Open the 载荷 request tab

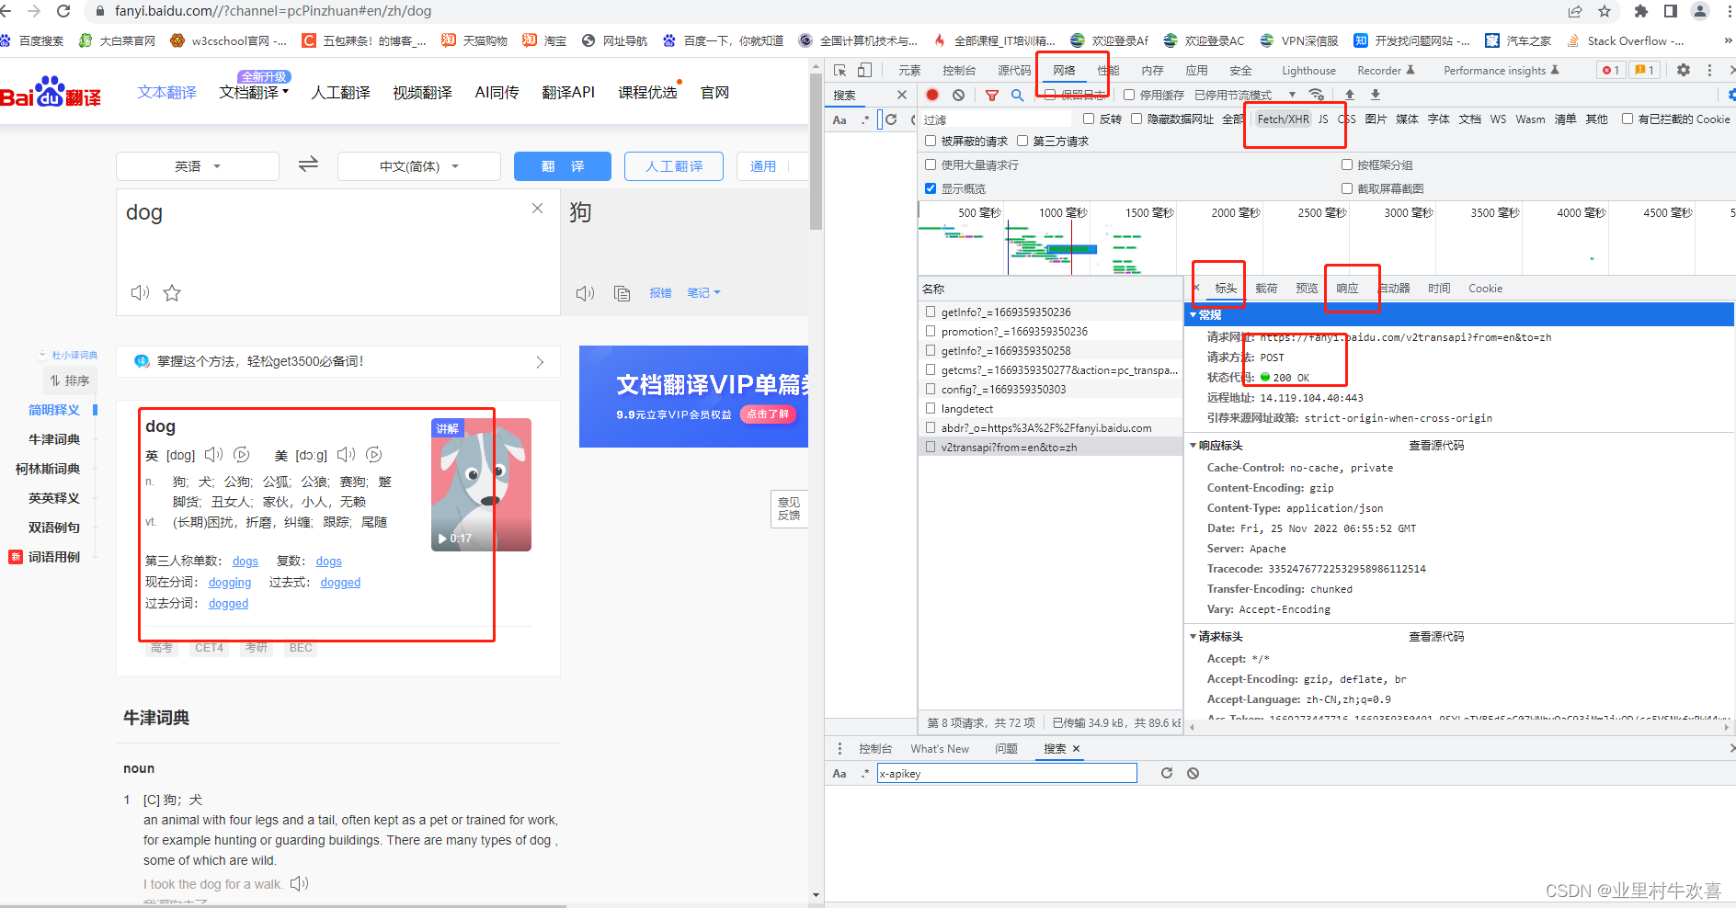click(x=1266, y=289)
